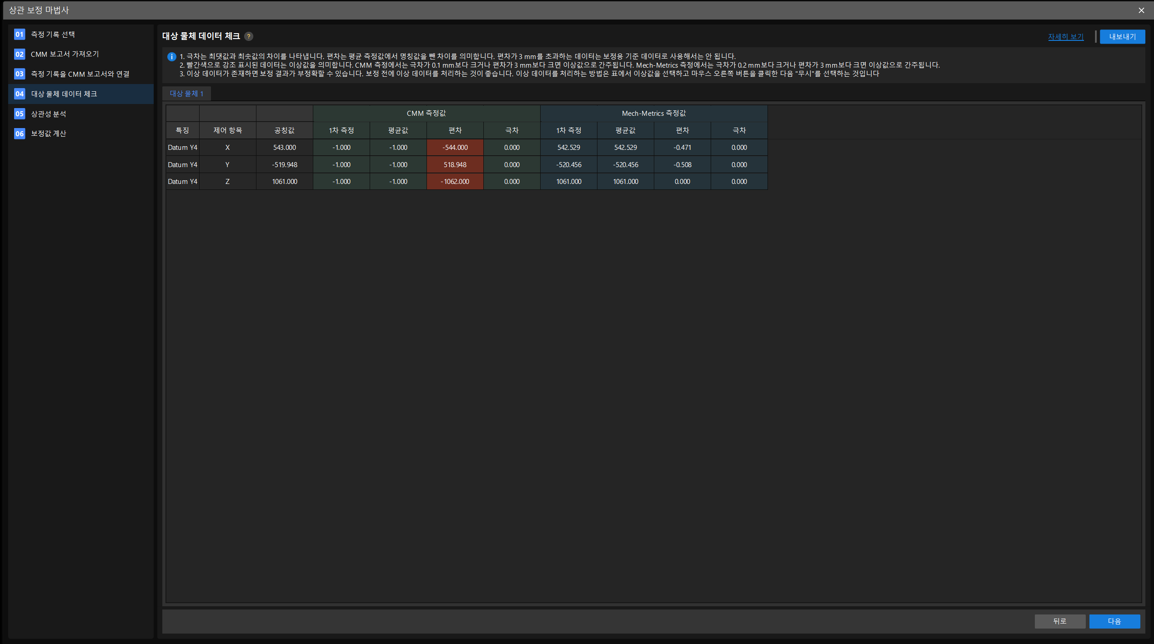
Task: Select Mech-Metrics first measurement -520.456
Action: pos(569,165)
